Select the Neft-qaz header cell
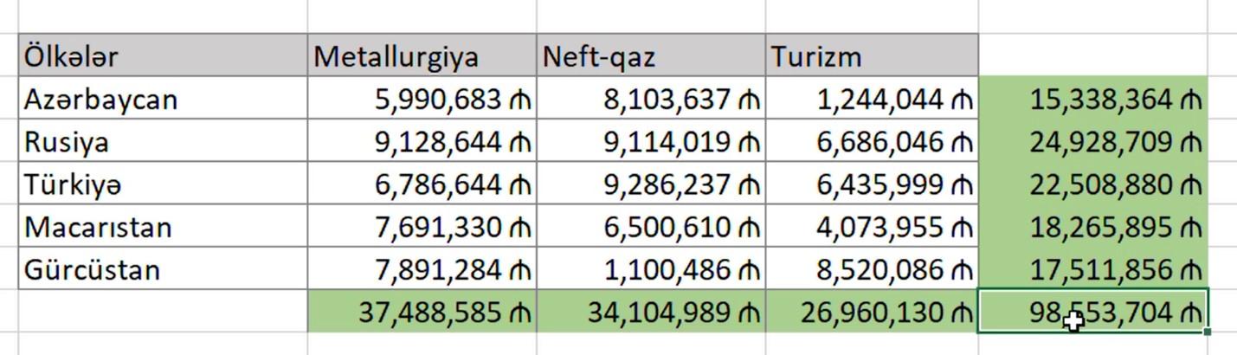1237x355 pixels. click(651, 56)
